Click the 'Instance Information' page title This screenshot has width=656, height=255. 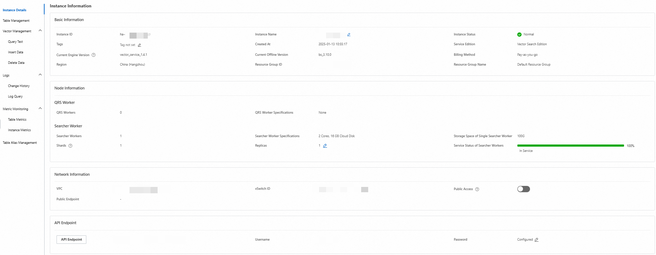[71, 6]
